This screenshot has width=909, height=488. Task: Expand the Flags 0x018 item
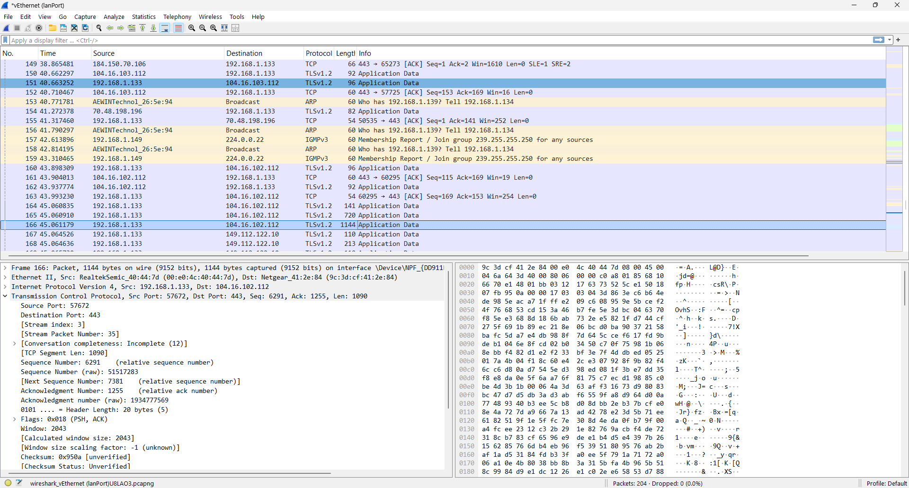[15, 419]
